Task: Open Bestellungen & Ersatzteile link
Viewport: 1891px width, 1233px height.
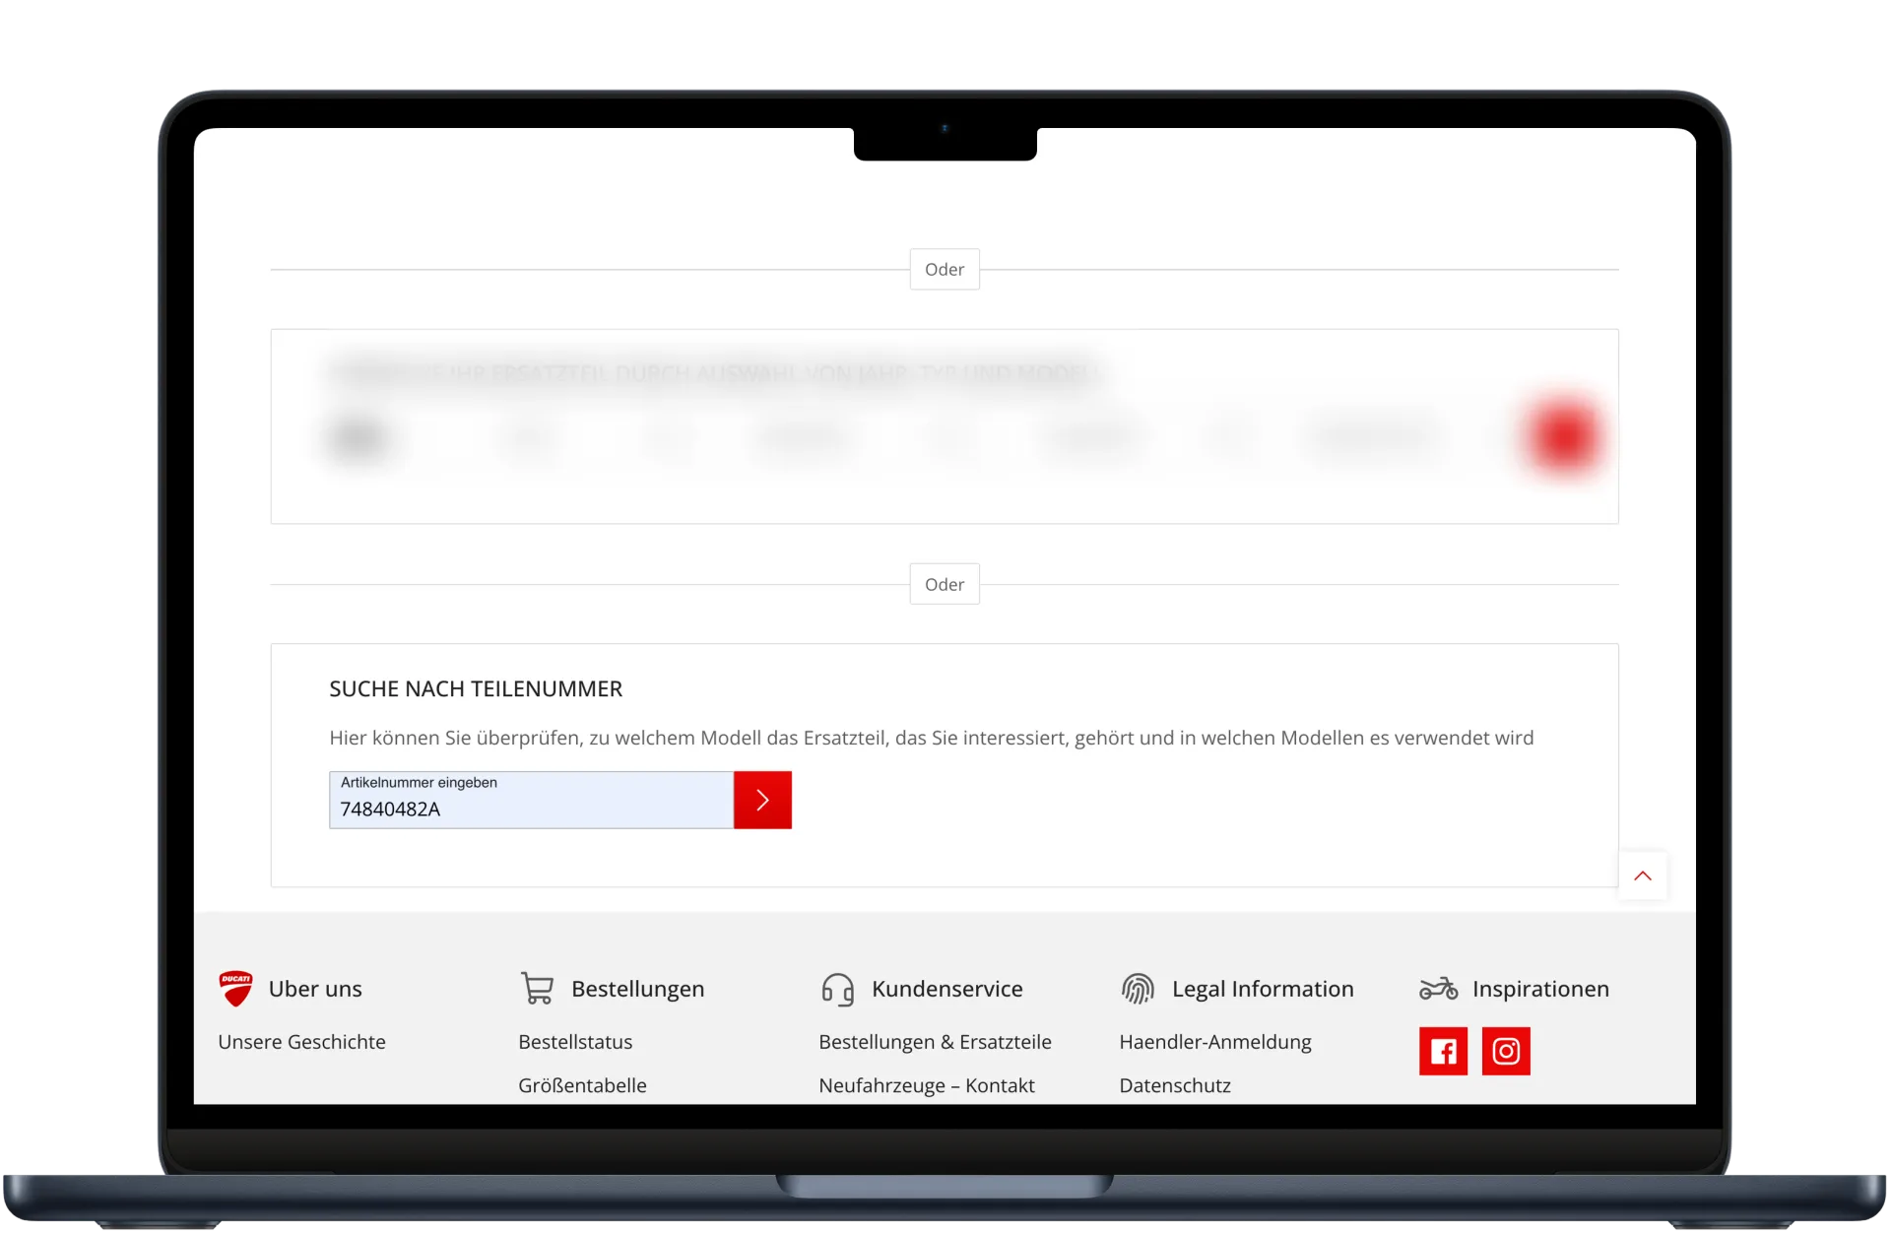Action: [x=935, y=1042]
